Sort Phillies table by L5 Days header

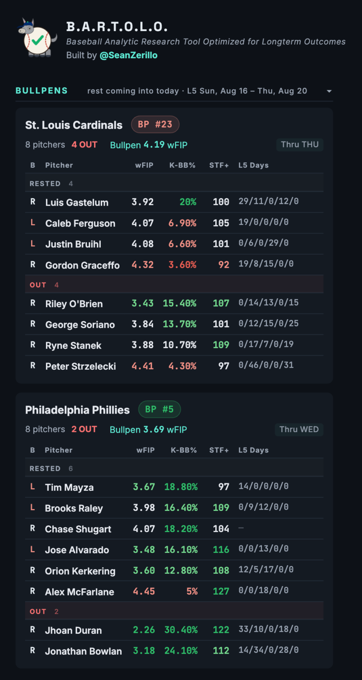(x=254, y=450)
